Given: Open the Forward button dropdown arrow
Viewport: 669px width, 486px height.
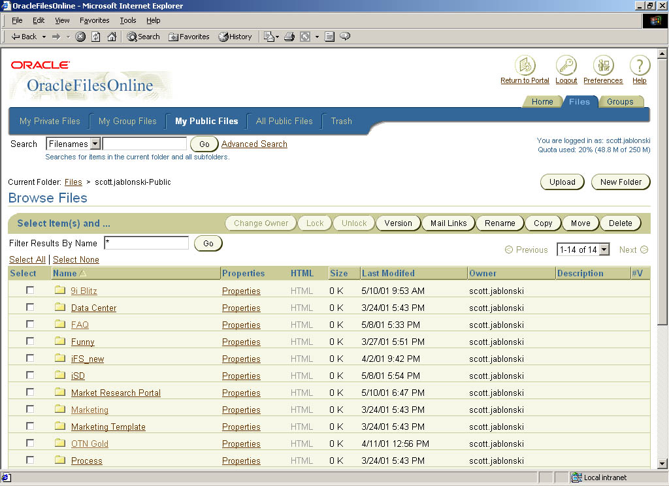Looking at the screenshot, I should pyautogui.click(x=68, y=37).
